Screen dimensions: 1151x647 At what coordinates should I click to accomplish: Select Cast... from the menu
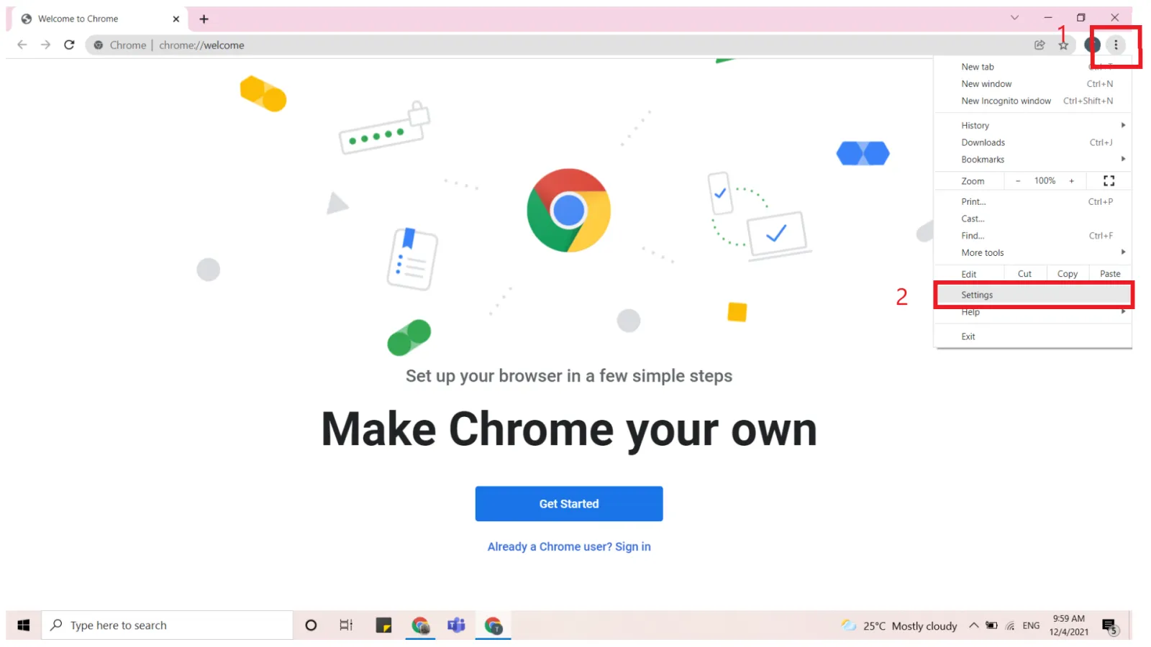point(1033,219)
